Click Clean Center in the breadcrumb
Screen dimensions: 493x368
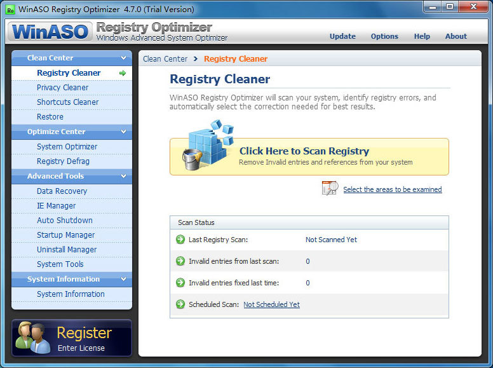pos(165,59)
